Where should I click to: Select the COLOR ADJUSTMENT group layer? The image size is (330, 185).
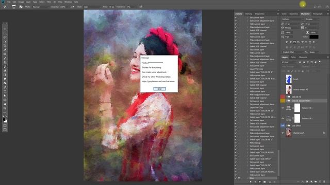301,101
